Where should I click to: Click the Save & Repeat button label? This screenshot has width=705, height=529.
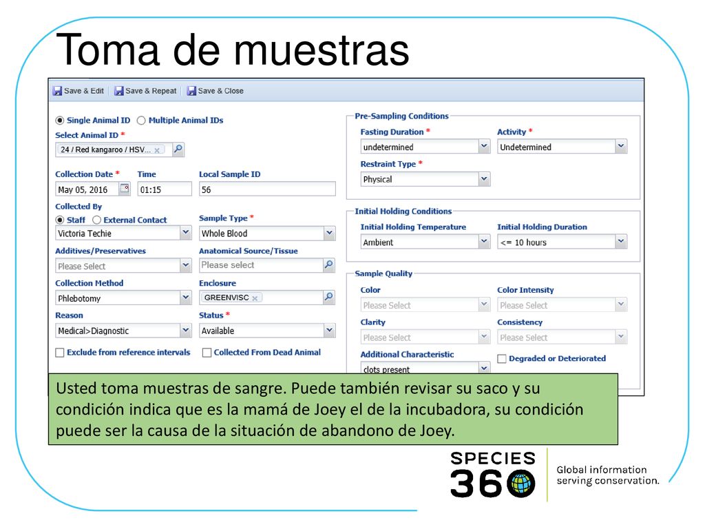coord(151,91)
